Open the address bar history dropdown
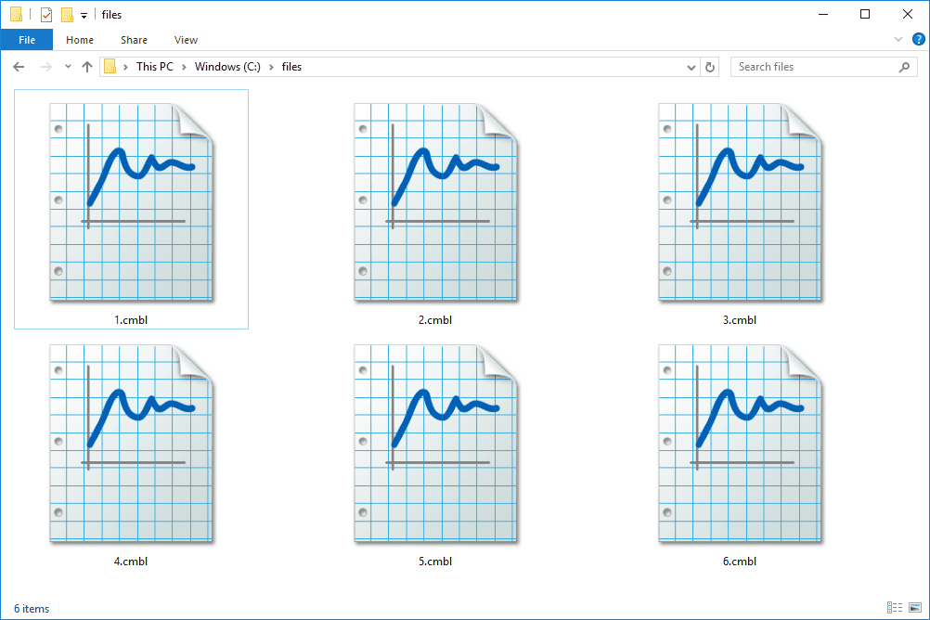Image resolution: width=930 pixels, height=620 pixels. point(691,67)
